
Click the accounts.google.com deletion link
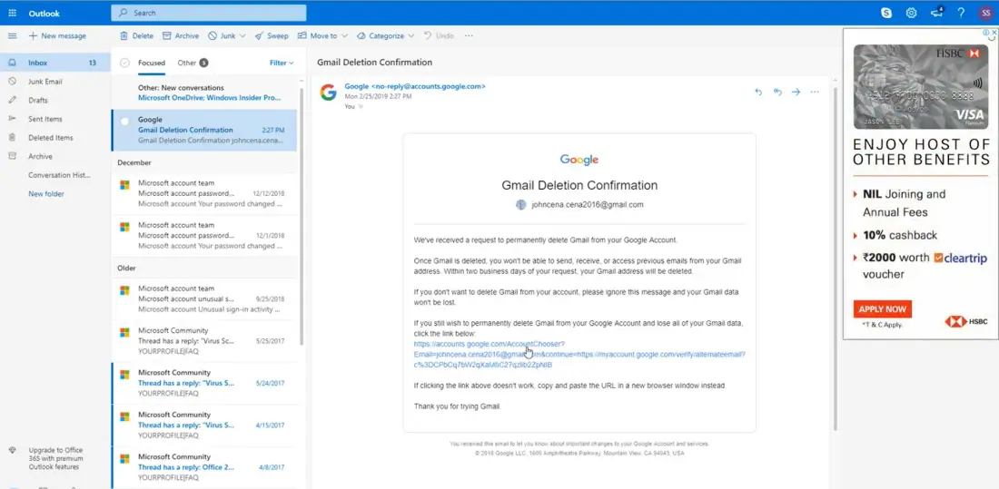pos(579,354)
